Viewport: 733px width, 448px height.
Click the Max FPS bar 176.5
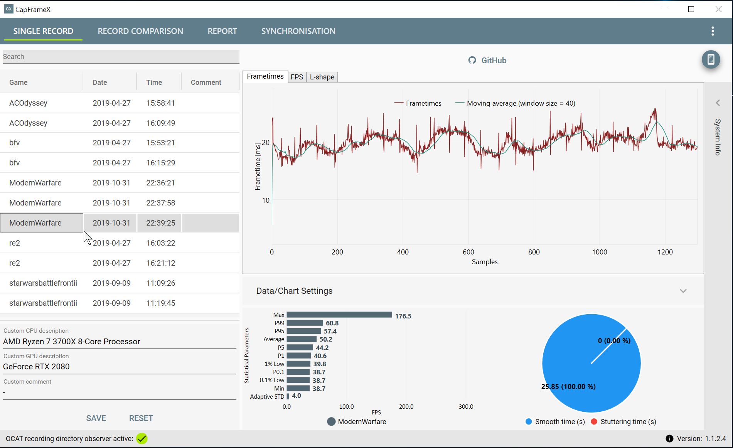[x=339, y=315]
